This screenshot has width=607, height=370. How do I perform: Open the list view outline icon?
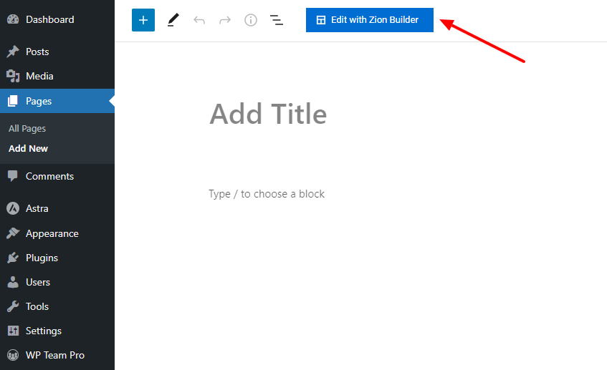point(277,20)
